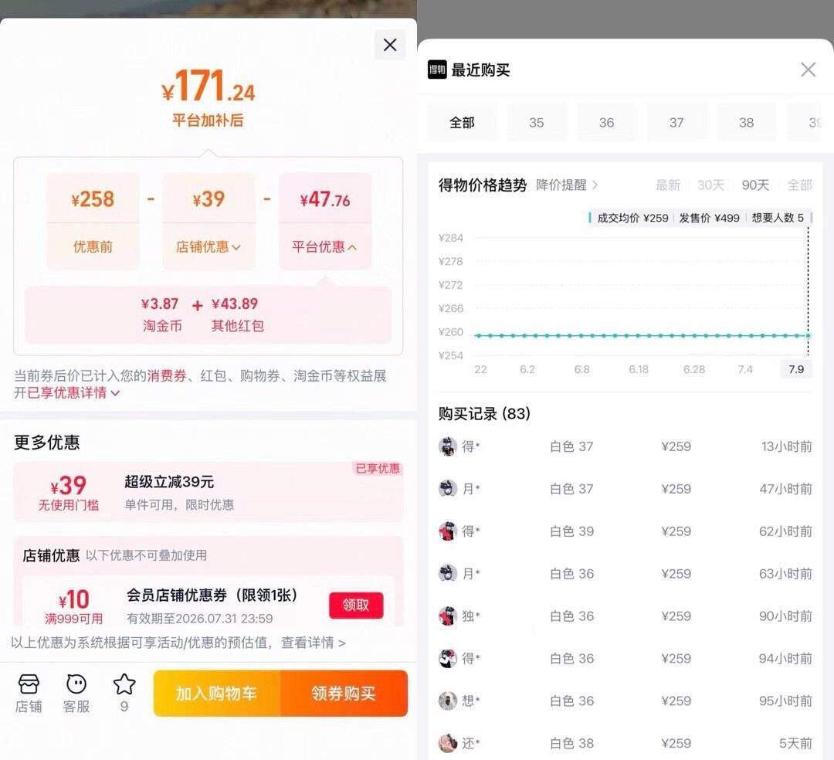
Task: Click 白色 38 purchase record
Action: pos(625,744)
